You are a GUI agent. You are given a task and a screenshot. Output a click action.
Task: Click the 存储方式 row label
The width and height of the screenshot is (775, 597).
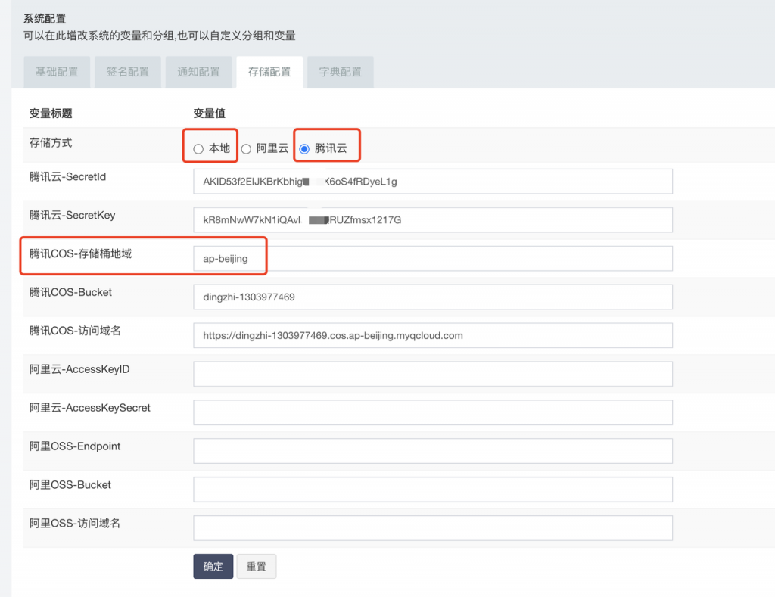(51, 143)
